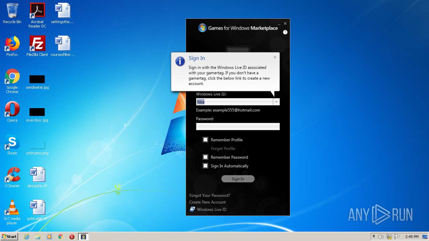429x241 pixels.
Task: Open Skype desktop shortcut
Action: click(12, 145)
